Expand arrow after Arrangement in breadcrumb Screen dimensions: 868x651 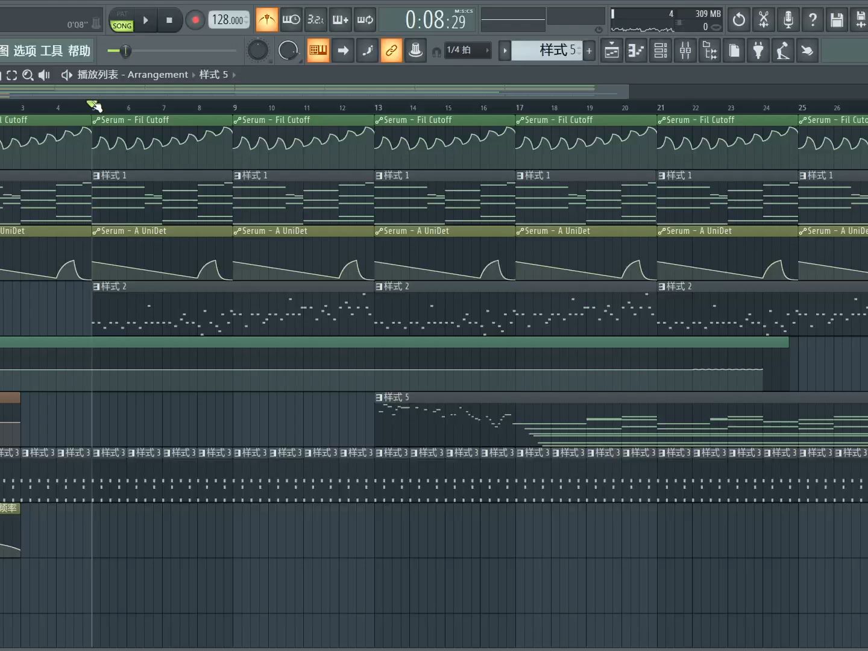pos(194,75)
